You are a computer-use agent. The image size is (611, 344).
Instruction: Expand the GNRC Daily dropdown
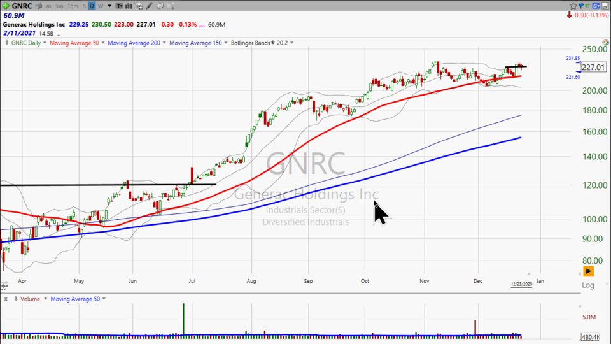pyautogui.click(x=45, y=43)
